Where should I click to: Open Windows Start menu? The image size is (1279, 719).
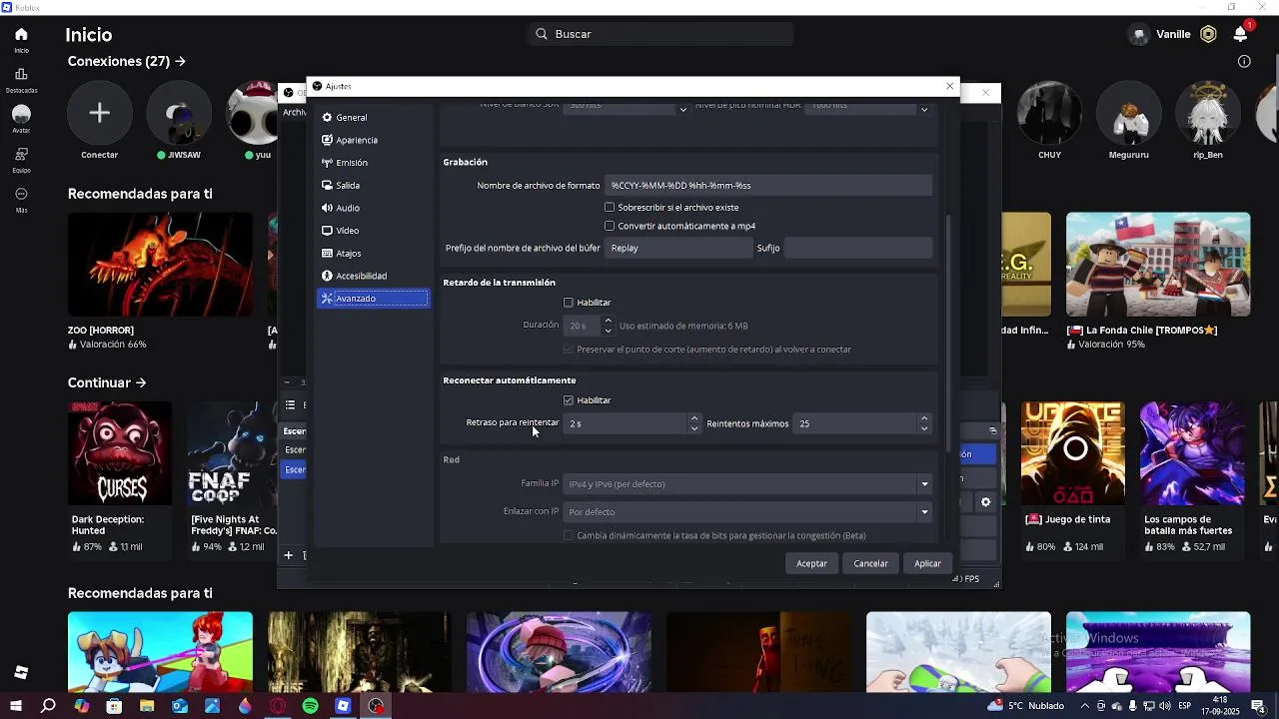(15, 706)
